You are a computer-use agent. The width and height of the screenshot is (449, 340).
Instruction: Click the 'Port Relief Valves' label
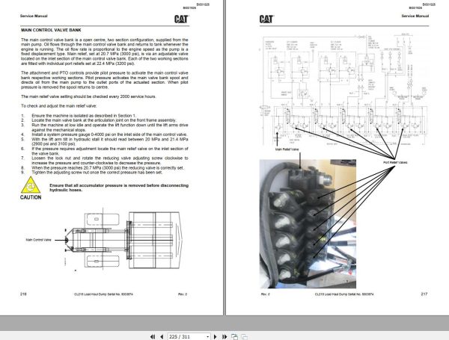pos(395,162)
